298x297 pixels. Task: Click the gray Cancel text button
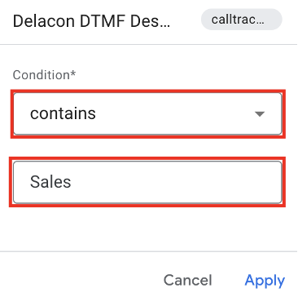click(x=188, y=280)
